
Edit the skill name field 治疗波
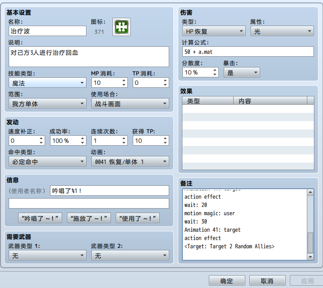48,31
